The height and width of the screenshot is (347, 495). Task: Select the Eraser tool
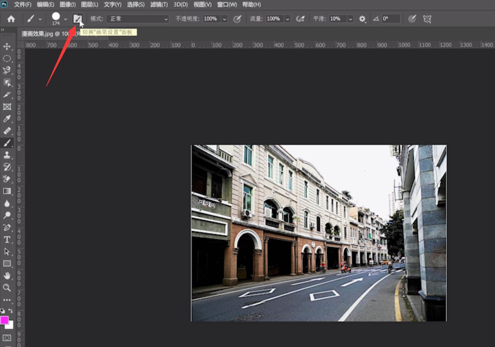(x=7, y=179)
